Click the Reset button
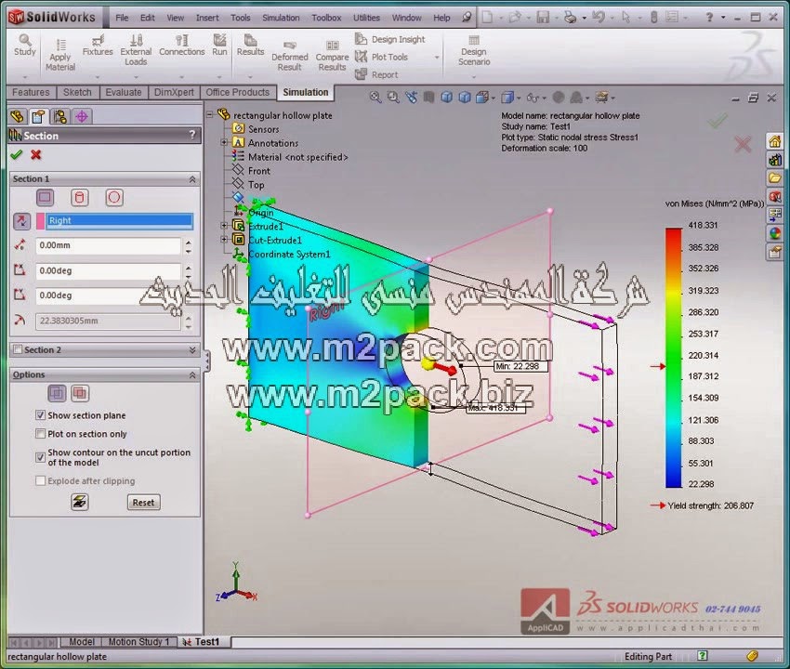Image resolution: width=790 pixels, height=669 pixels. [x=143, y=503]
